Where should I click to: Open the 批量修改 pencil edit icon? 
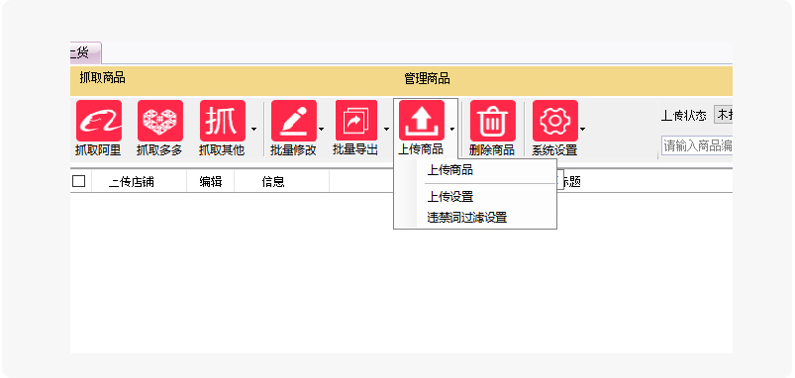(294, 121)
